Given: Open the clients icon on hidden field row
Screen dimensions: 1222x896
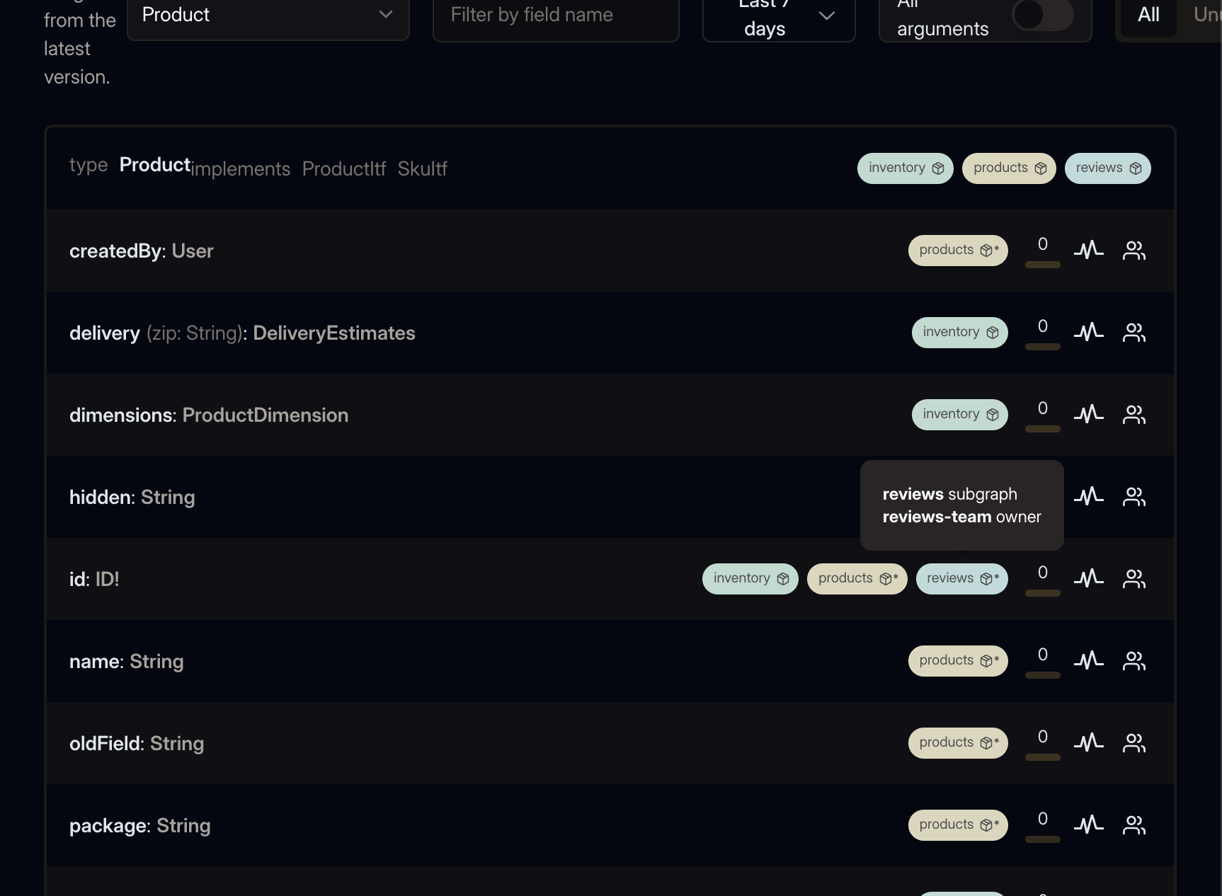Looking at the screenshot, I should tap(1134, 496).
